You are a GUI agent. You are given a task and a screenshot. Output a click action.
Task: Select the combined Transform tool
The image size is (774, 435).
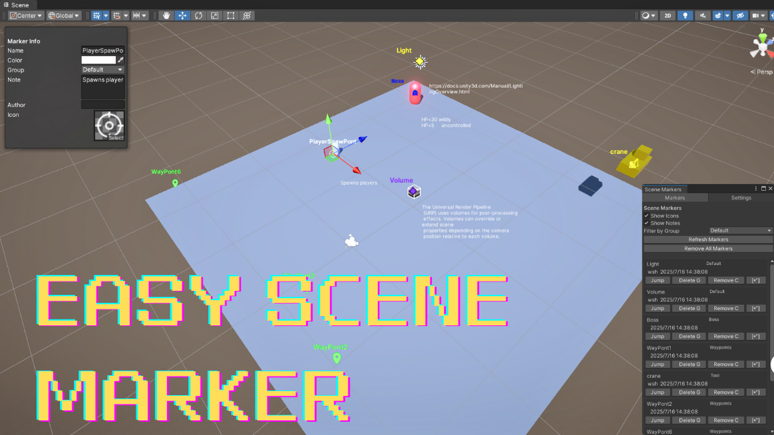[x=247, y=16]
